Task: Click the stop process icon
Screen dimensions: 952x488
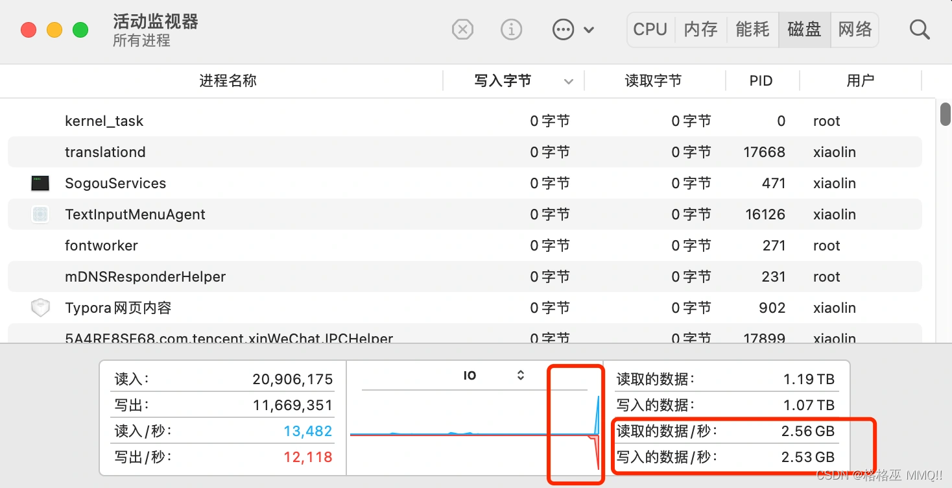Action: (x=462, y=29)
